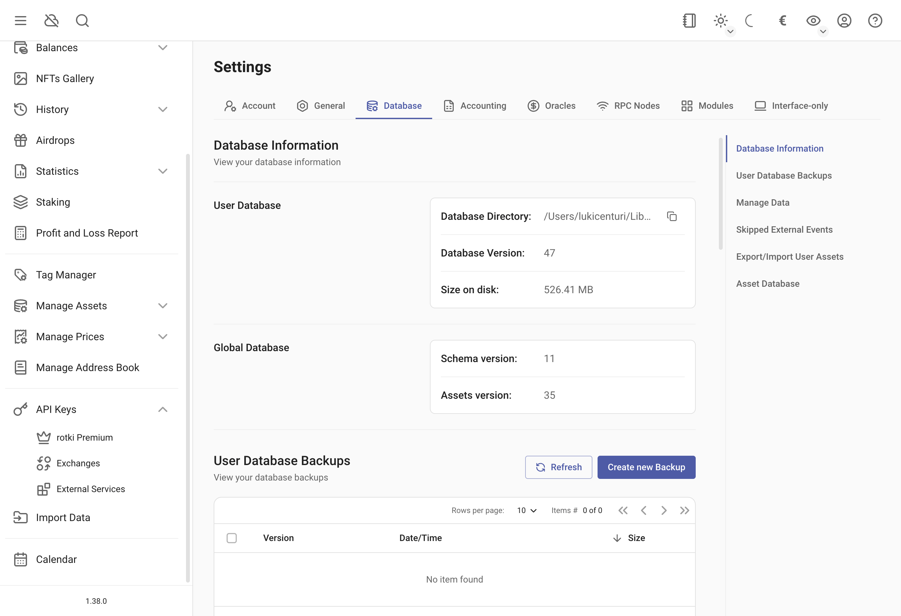Jump to Manage Data section
901x616 pixels.
[x=763, y=203]
